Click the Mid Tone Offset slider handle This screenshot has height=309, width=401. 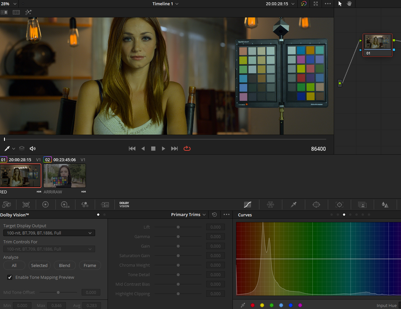point(58,292)
